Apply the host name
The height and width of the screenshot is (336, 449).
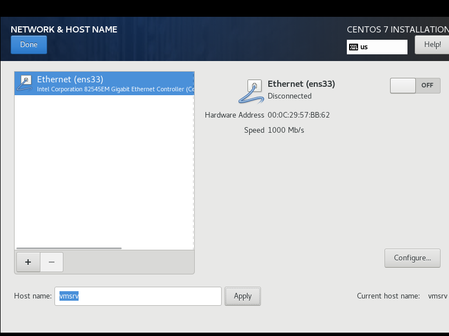242,296
